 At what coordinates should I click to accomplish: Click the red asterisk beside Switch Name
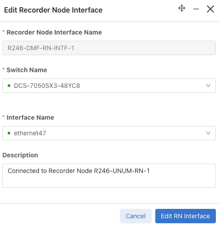(x=3, y=69)
